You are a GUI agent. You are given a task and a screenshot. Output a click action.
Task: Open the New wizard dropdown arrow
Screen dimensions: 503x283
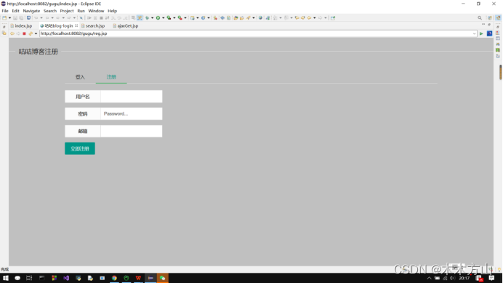9,18
